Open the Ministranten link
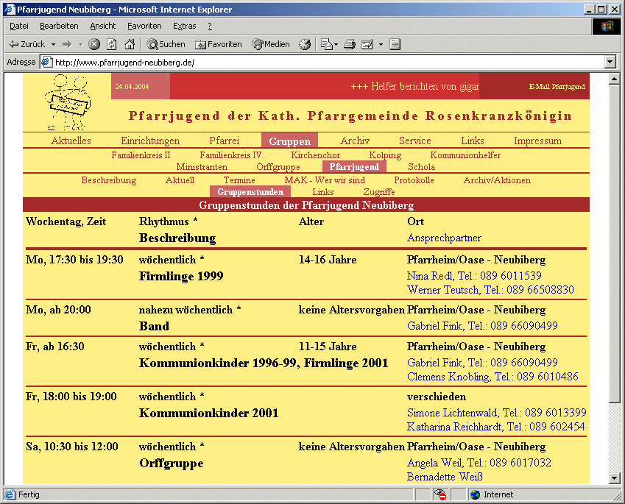 [202, 167]
